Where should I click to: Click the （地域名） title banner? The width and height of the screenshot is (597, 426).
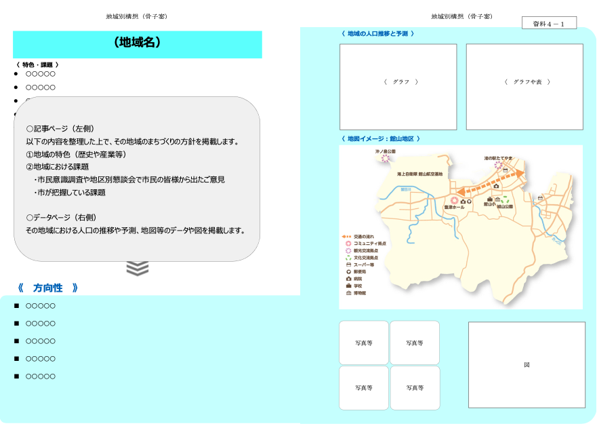138,45
